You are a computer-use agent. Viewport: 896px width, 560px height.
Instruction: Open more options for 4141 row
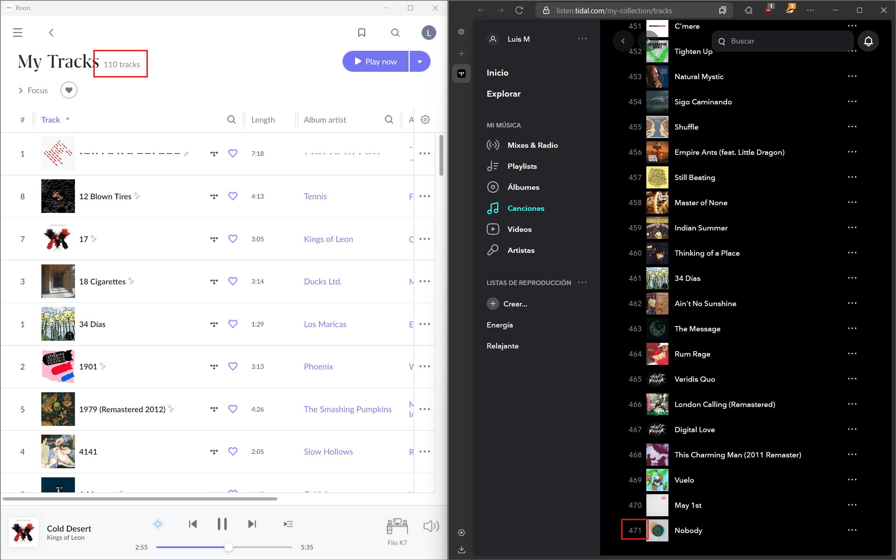[x=425, y=452]
